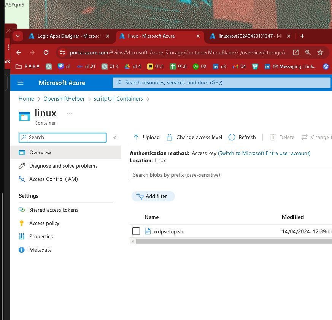332x320 pixels.
Task: Close the linux - Microsoft Azure tab
Action: point(198,36)
